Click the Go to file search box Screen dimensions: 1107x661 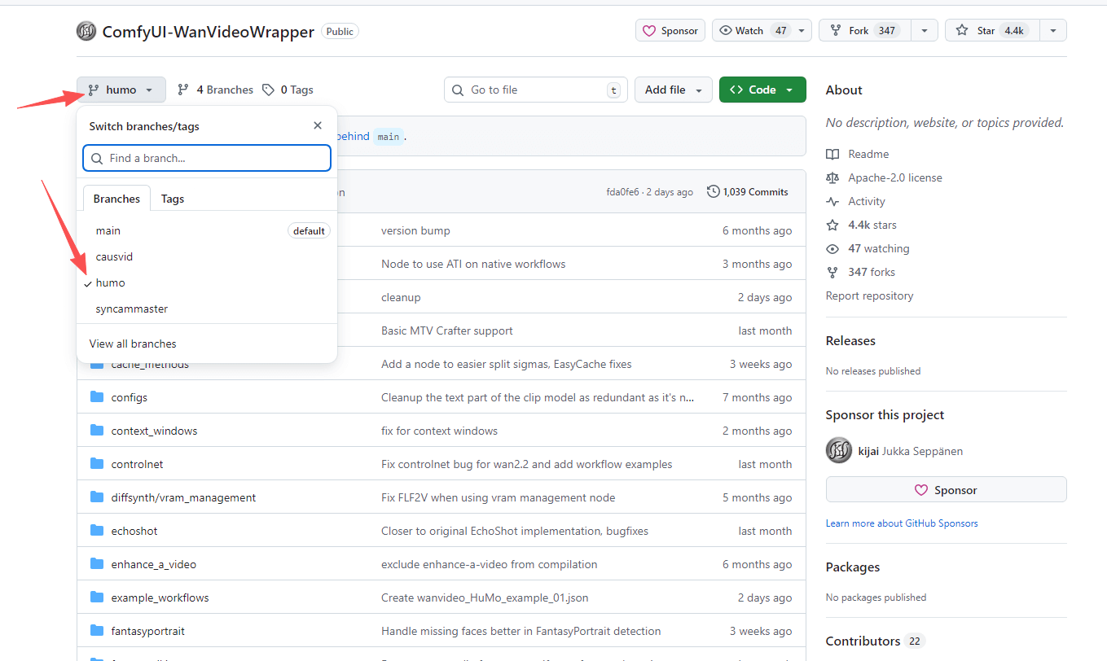point(535,90)
